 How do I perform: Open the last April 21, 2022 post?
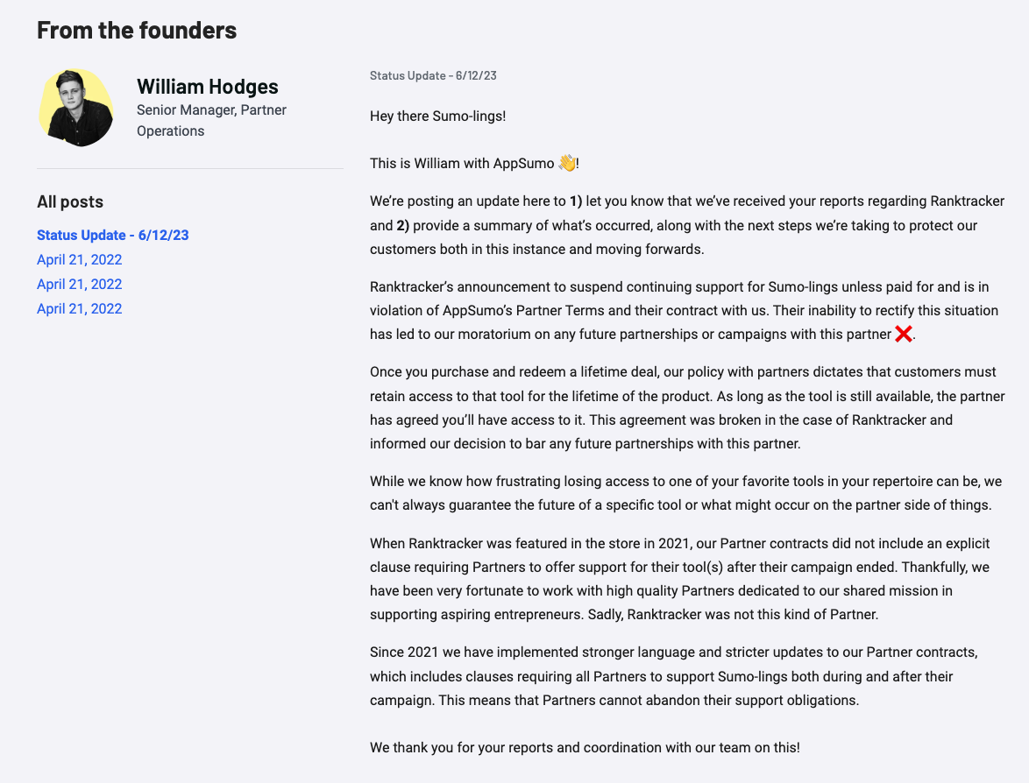pyautogui.click(x=80, y=308)
